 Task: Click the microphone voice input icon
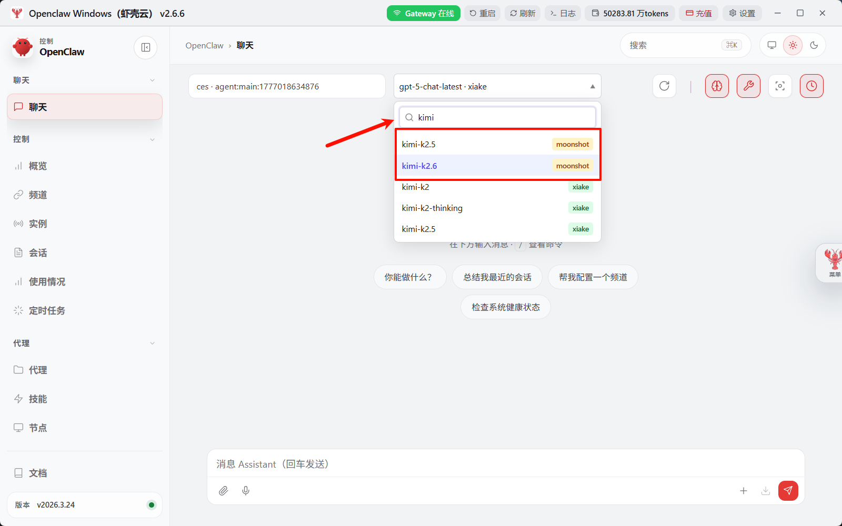[246, 491]
